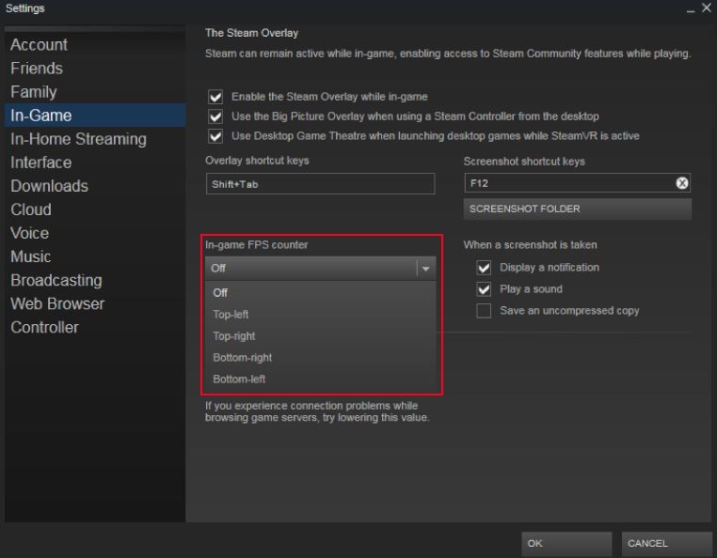Clear the F12 screenshot shortcut key
The width and height of the screenshot is (717, 558).
(x=682, y=183)
